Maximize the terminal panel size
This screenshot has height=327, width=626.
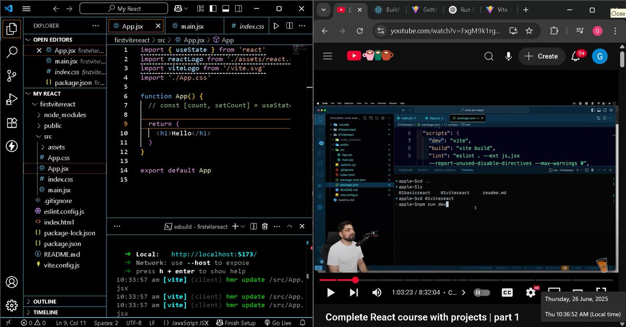click(290, 227)
